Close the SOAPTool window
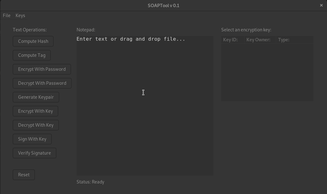327x194 pixels. point(321,5)
